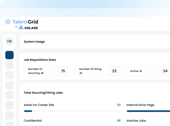Viewport: 170px width, 126px height.
Task: Click the Confidential label
Action: click(33, 121)
